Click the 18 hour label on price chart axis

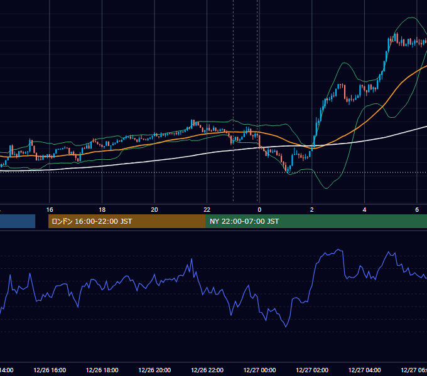(102, 210)
